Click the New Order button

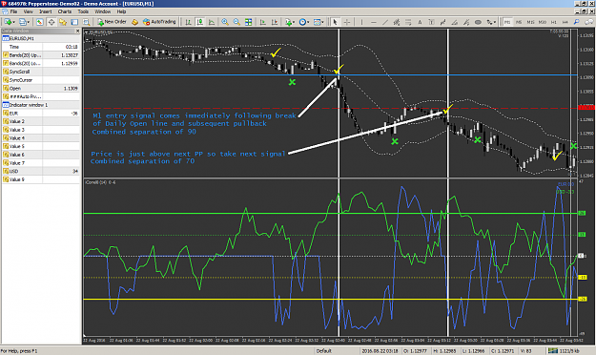point(113,22)
